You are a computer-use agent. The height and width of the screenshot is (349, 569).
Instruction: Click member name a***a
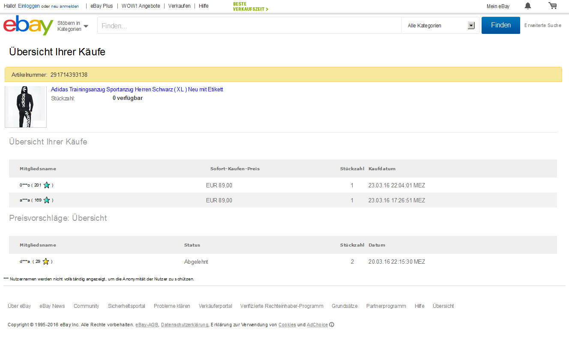tap(25, 200)
